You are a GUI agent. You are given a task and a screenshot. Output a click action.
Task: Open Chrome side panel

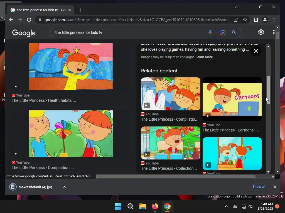[256, 20]
